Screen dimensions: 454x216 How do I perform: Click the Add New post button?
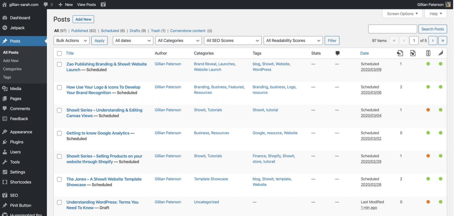(83, 19)
